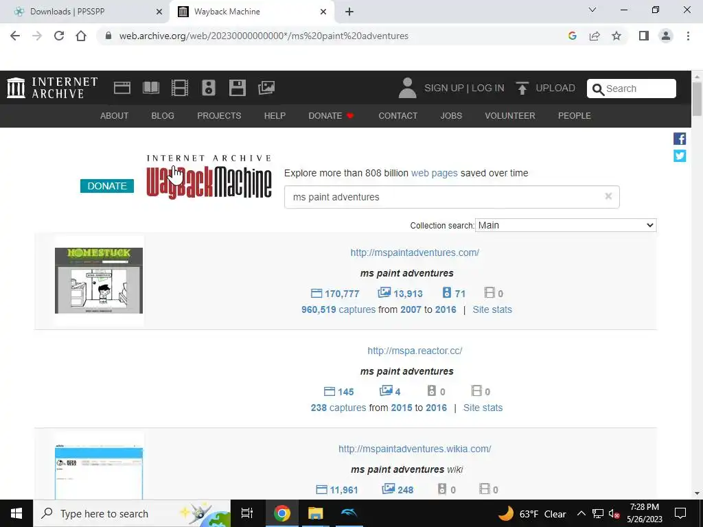The image size is (703, 527).
Task: Open http://mspaintadventures.wikia.com/ link
Action: coord(415,449)
